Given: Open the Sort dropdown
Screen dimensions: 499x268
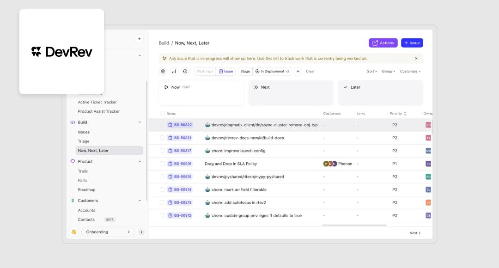Looking at the screenshot, I should 372,71.
